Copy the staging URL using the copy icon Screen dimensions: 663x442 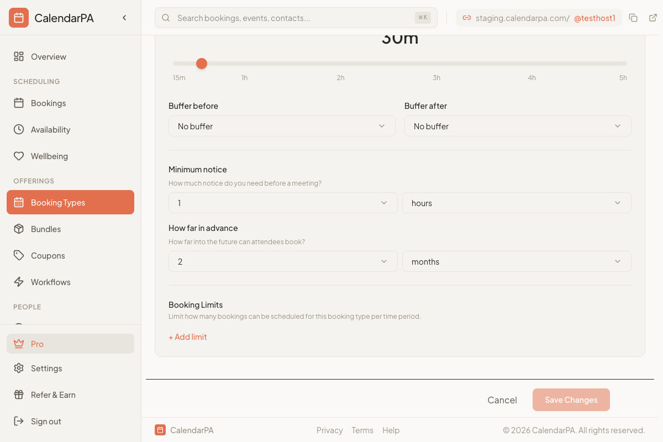click(x=633, y=17)
